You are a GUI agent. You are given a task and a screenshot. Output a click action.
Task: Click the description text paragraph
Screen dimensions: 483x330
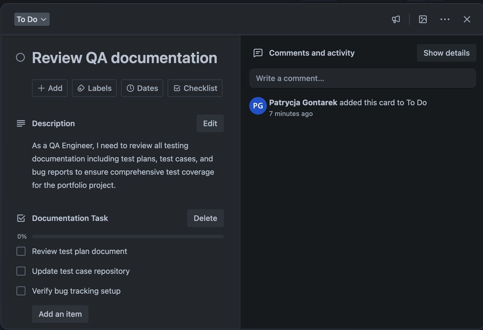[x=123, y=165]
